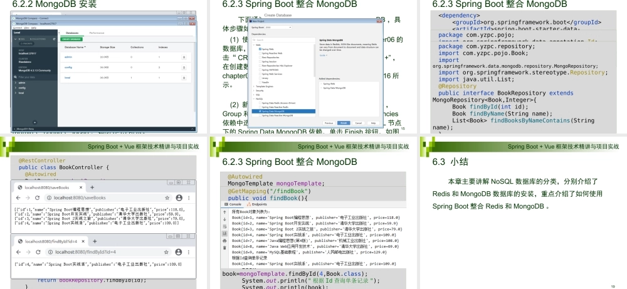Check the Spring Data Redis (Access+Driver) checkbox
This screenshot has width=627, height=289.
tap(260, 103)
